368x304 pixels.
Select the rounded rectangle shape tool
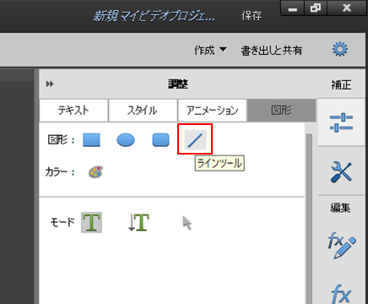(x=160, y=140)
